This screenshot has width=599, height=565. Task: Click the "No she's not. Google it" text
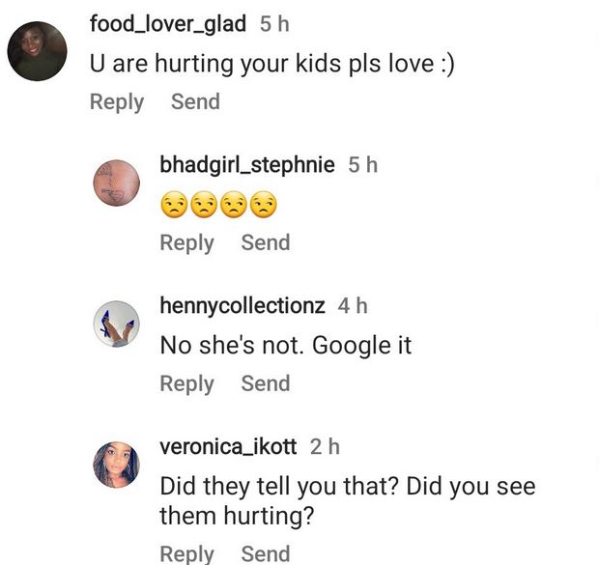tap(285, 345)
